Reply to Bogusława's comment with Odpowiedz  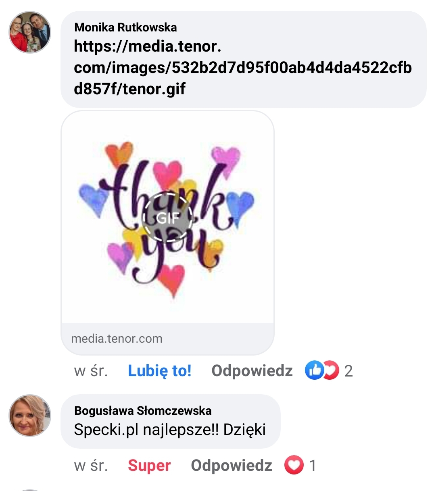click(232, 466)
